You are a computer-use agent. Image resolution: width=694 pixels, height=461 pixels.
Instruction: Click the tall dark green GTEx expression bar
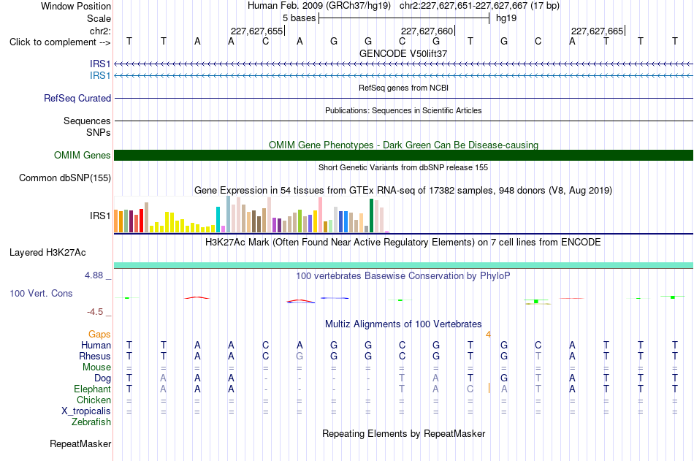point(371,216)
